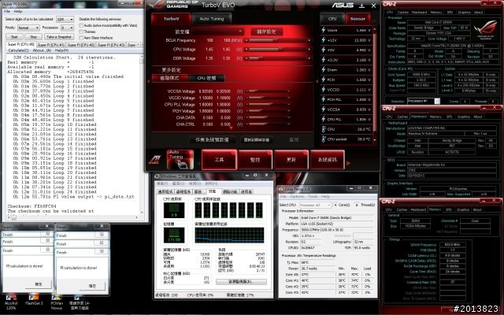The image size is (504, 315).
Task: Click the Stop button in Hyper PI
Action: click(x=33, y=37)
